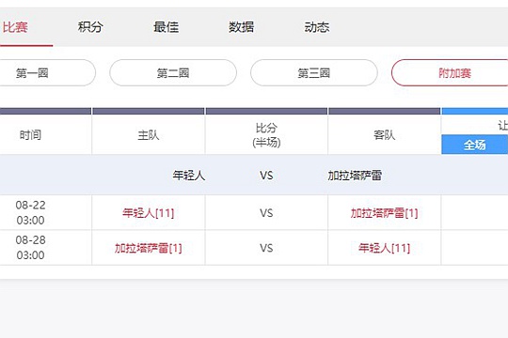The width and height of the screenshot is (508, 338).
Task: Click the 时间 column header
Action: [x=30, y=135]
